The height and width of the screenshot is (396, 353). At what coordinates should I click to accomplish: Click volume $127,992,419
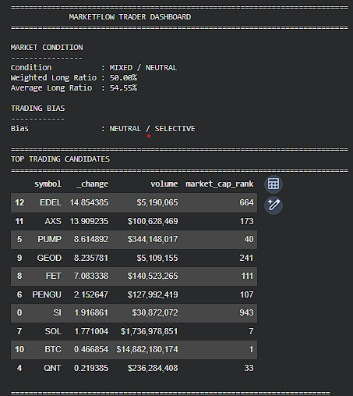click(x=153, y=294)
